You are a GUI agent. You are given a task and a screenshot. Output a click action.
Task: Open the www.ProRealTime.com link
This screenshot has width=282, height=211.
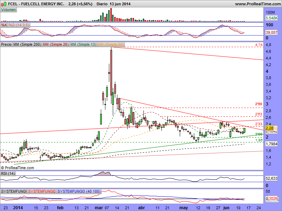tap(258, 4)
